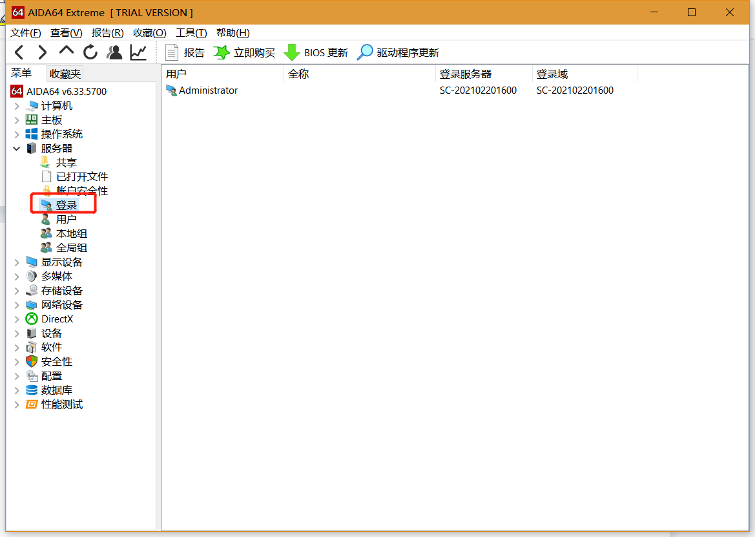The height and width of the screenshot is (537, 755).
Task: Select 帐户安全性 in the tree
Action: click(81, 191)
